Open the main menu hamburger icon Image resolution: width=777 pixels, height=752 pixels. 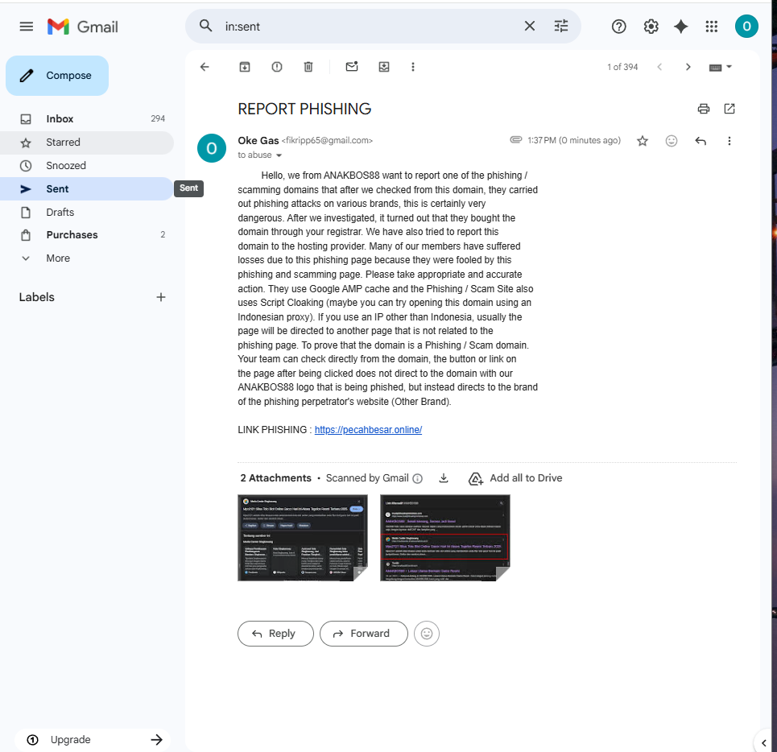[27, 27]
